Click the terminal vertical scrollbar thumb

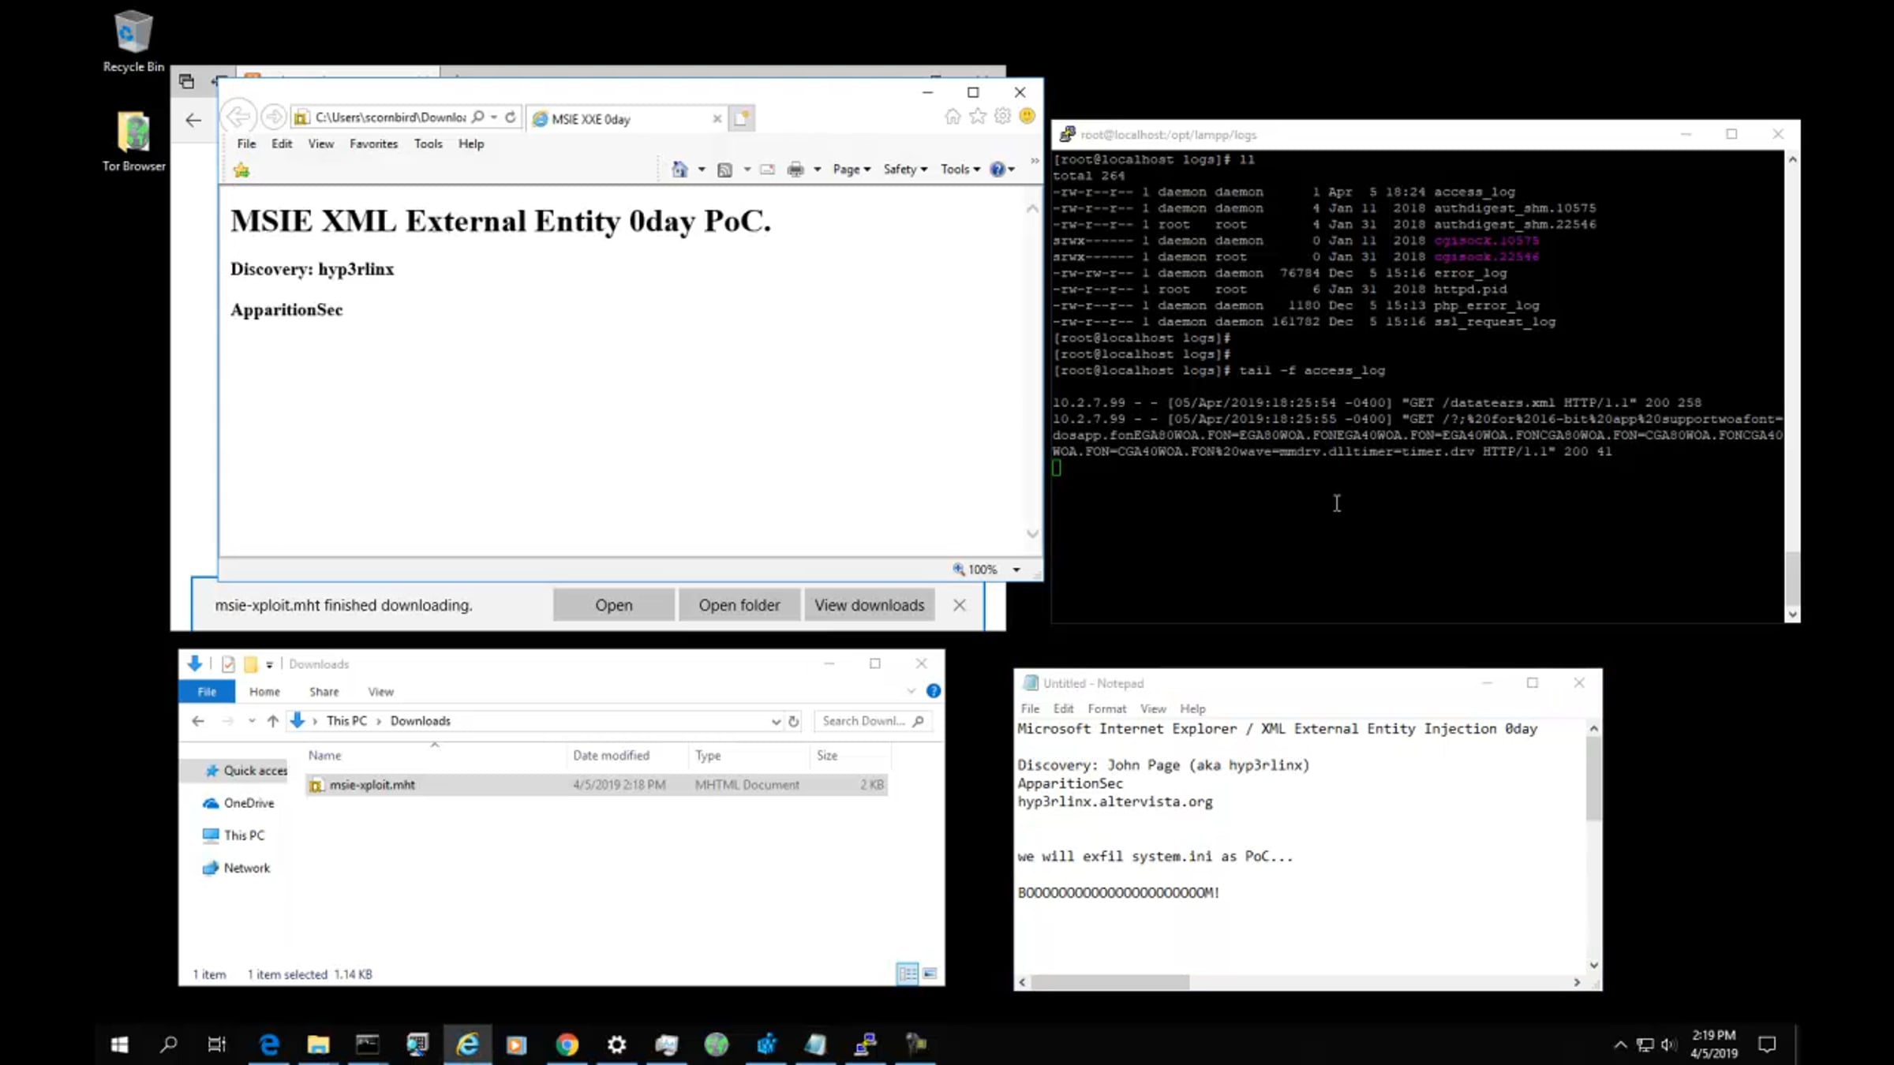pos(1792,577)
